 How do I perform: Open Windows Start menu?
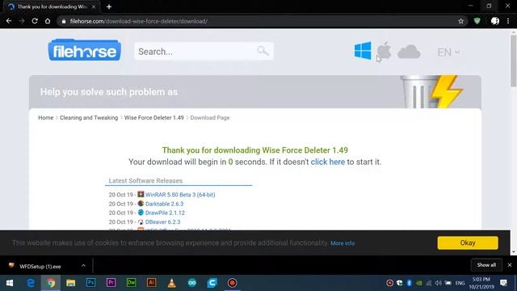pyautogui.click(x=10, y=283)
